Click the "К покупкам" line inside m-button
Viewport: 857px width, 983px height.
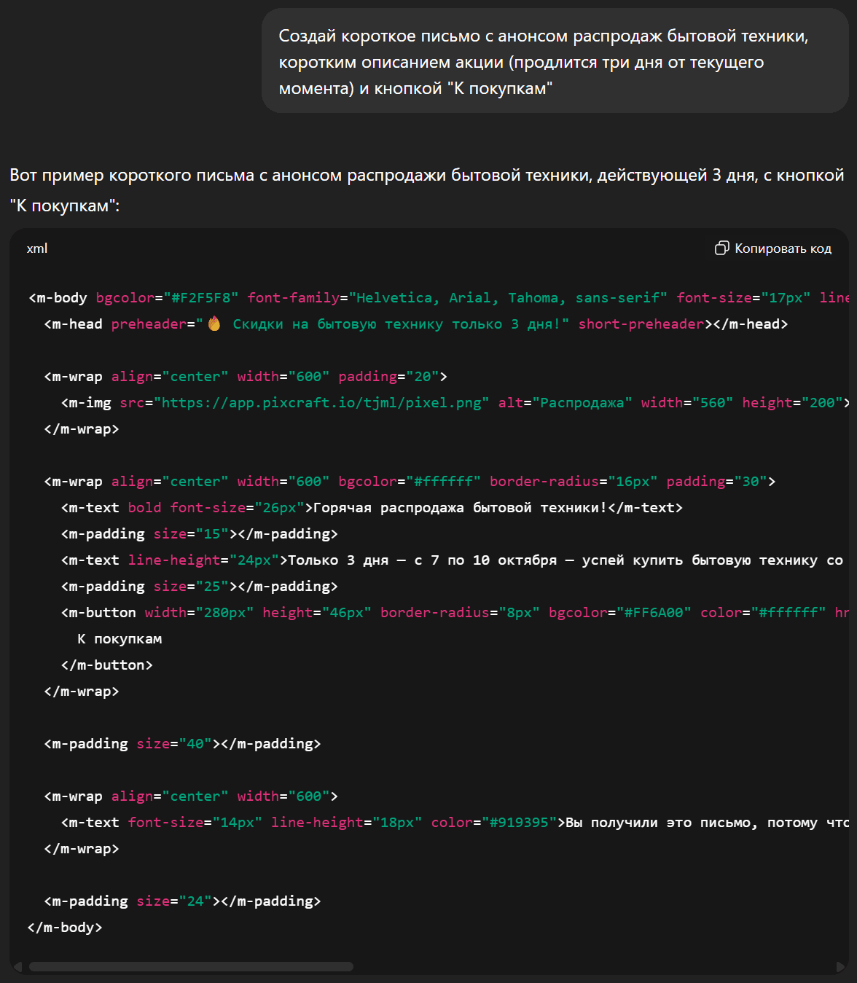(120, 639)
